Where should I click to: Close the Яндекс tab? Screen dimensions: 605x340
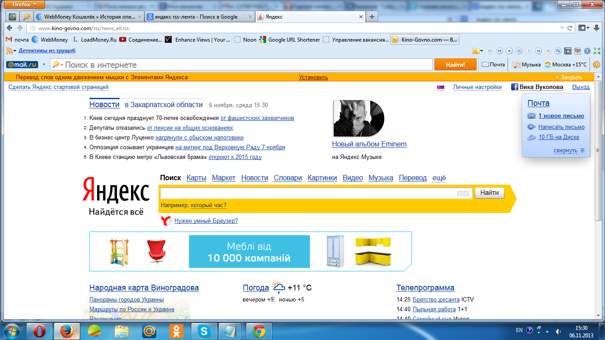pyautogui.click(x=361, y=17)
